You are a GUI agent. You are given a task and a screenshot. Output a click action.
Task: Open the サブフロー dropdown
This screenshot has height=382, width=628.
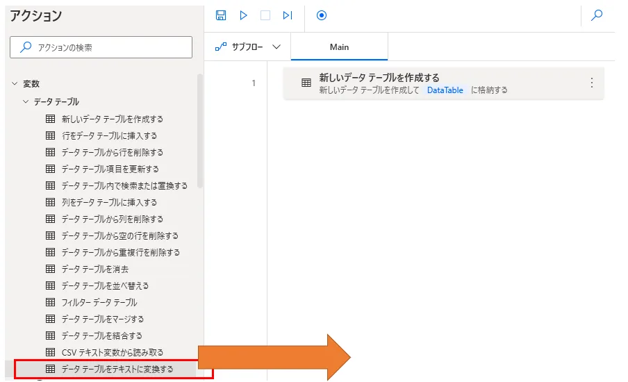(248, 47)
